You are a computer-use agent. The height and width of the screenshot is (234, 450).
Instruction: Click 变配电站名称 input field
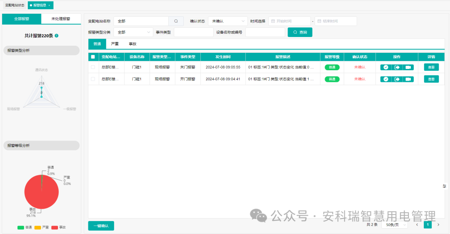tap(141, 21)
